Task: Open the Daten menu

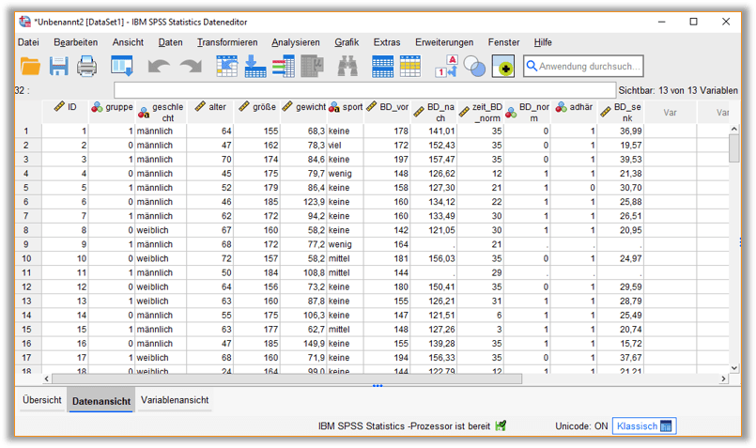Action: 170,42
